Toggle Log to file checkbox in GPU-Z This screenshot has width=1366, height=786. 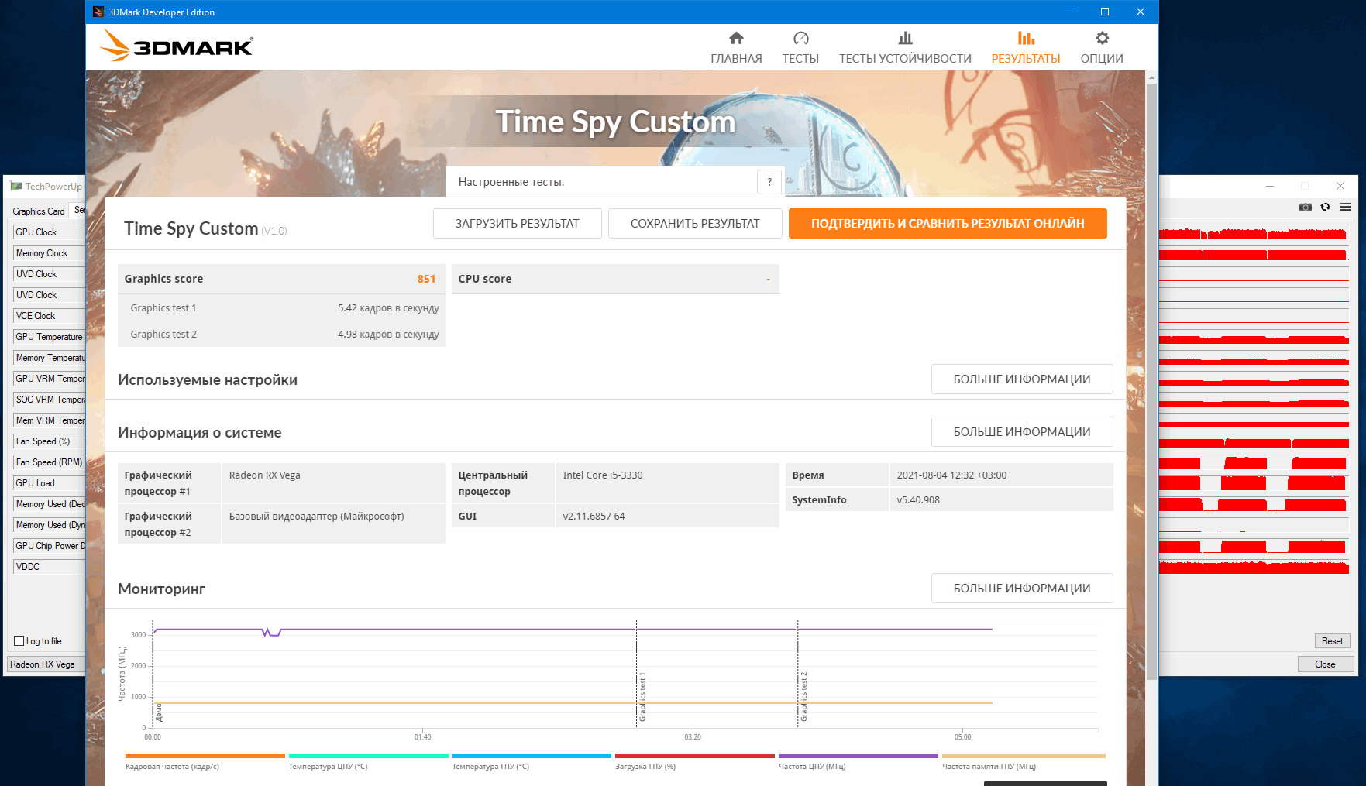point(19,641)
